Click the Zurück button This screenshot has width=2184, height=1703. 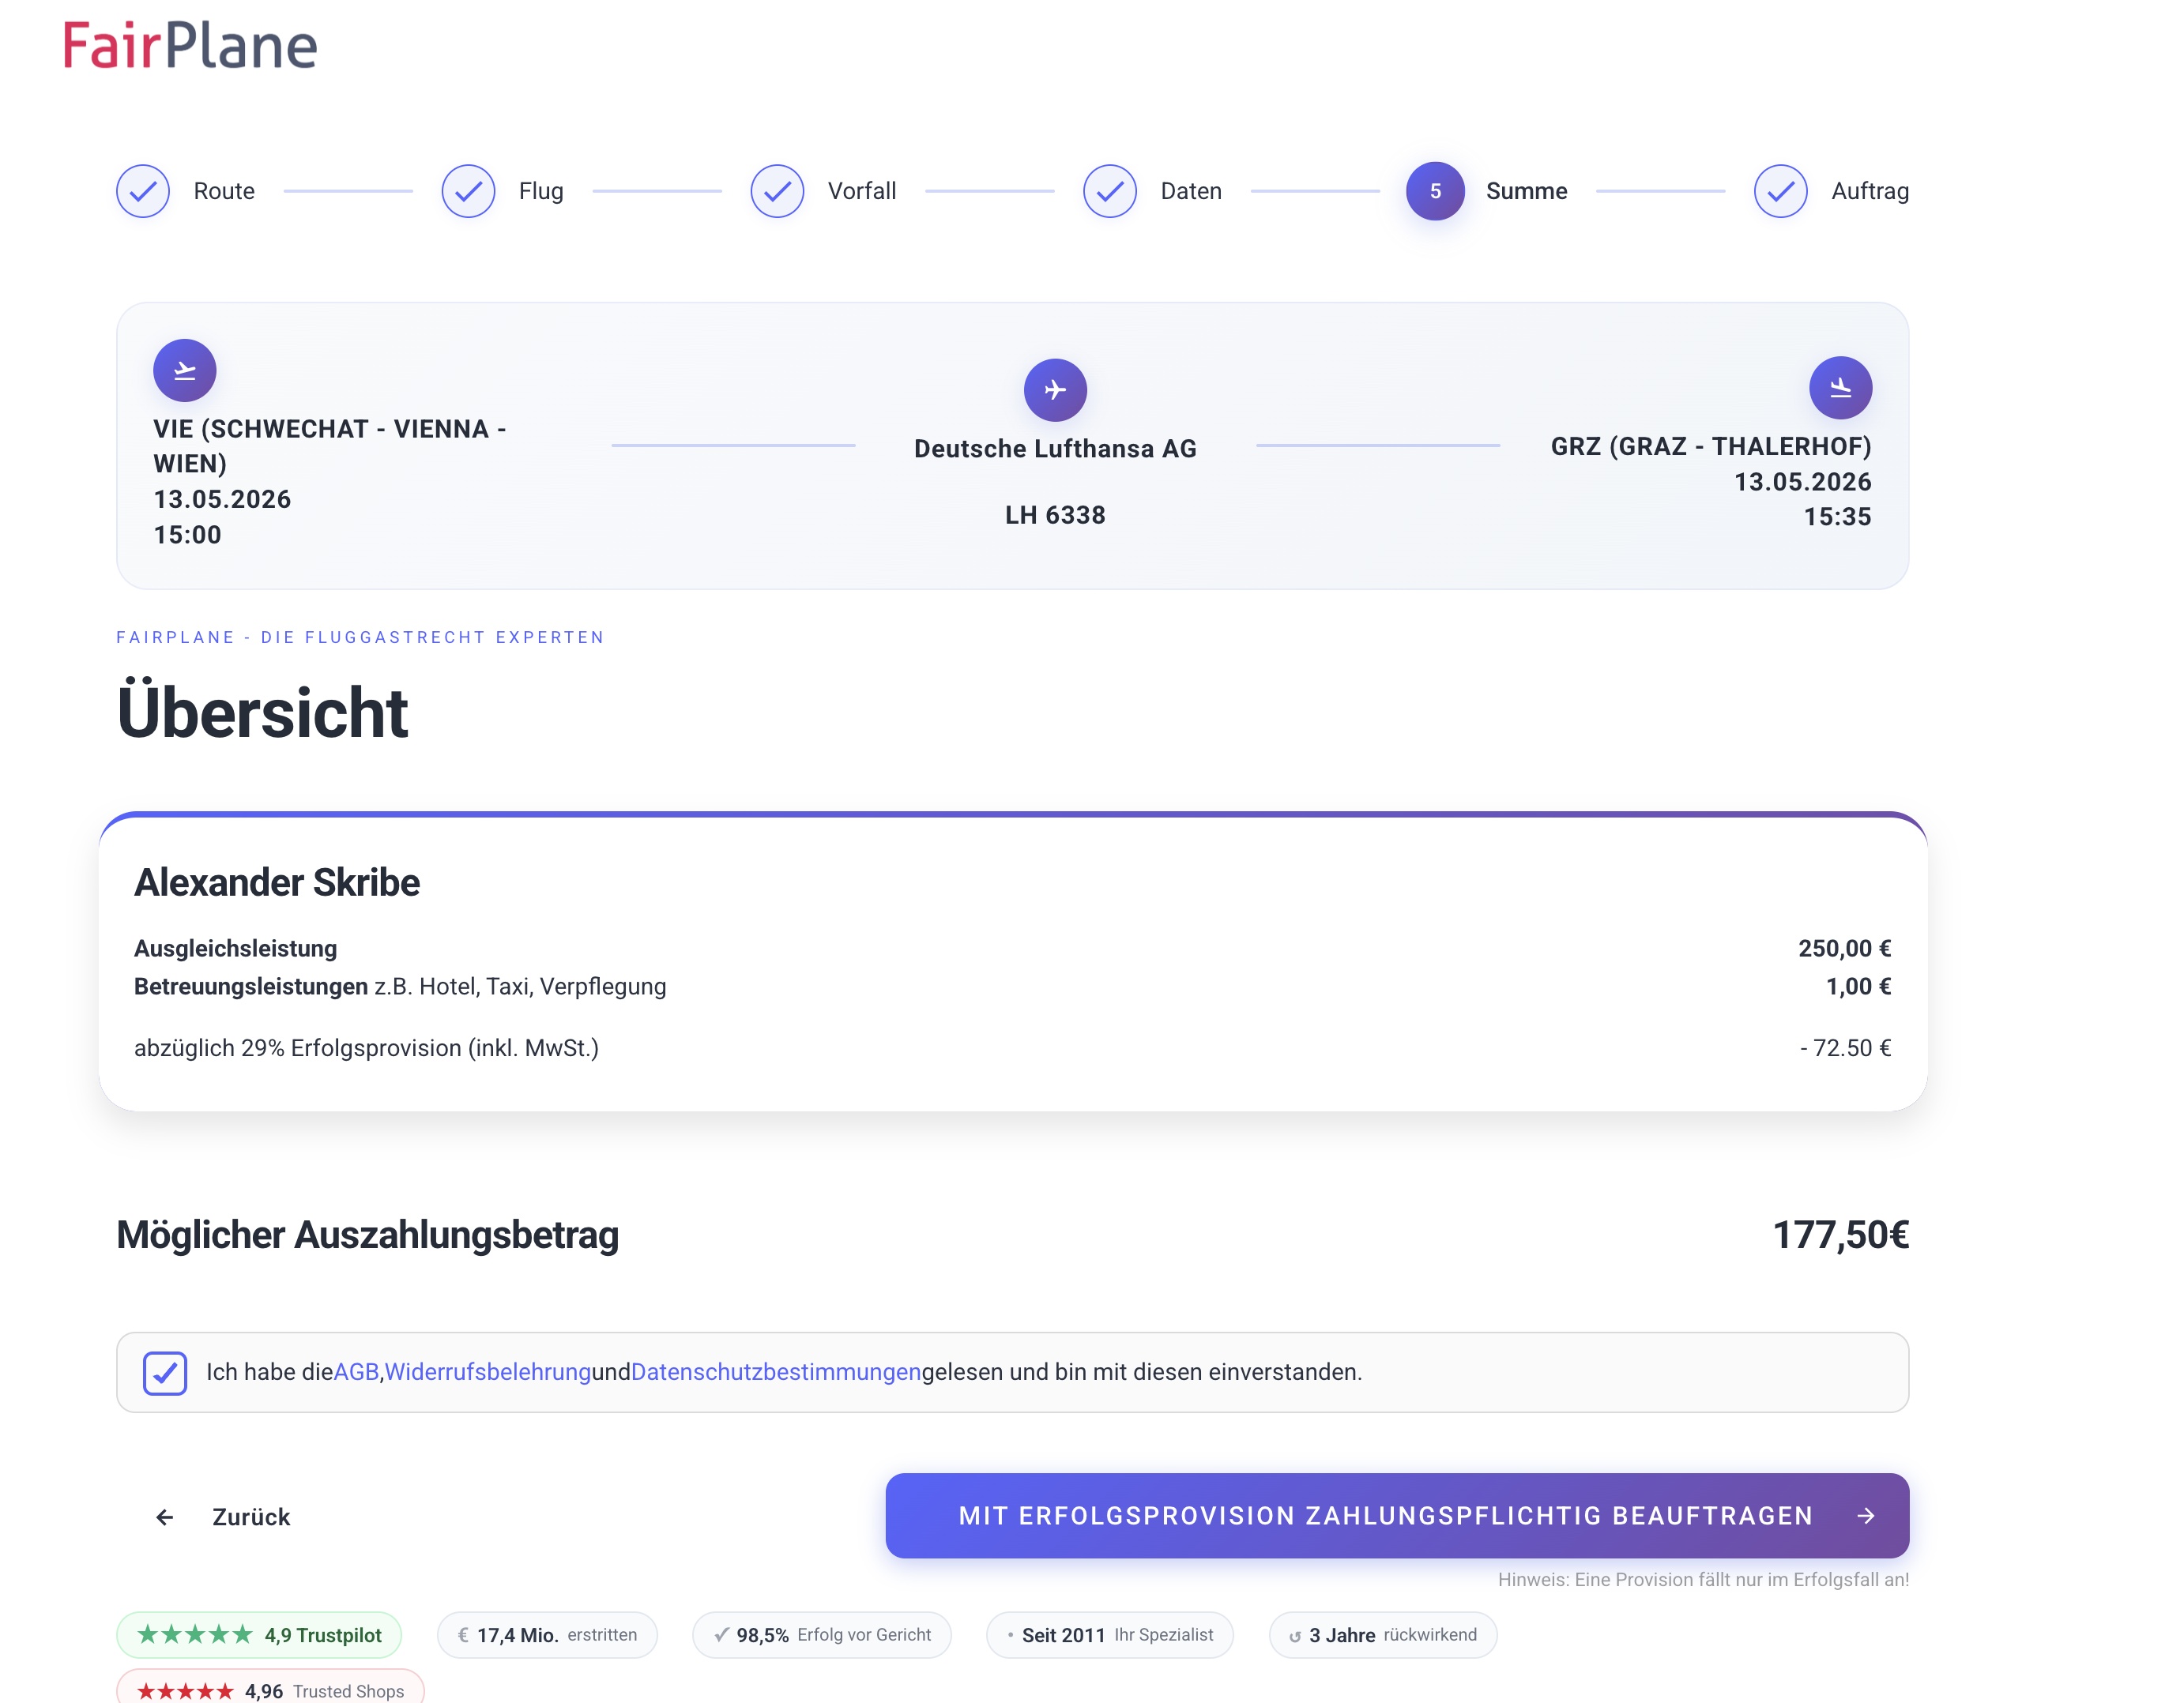pos(222,1517)
